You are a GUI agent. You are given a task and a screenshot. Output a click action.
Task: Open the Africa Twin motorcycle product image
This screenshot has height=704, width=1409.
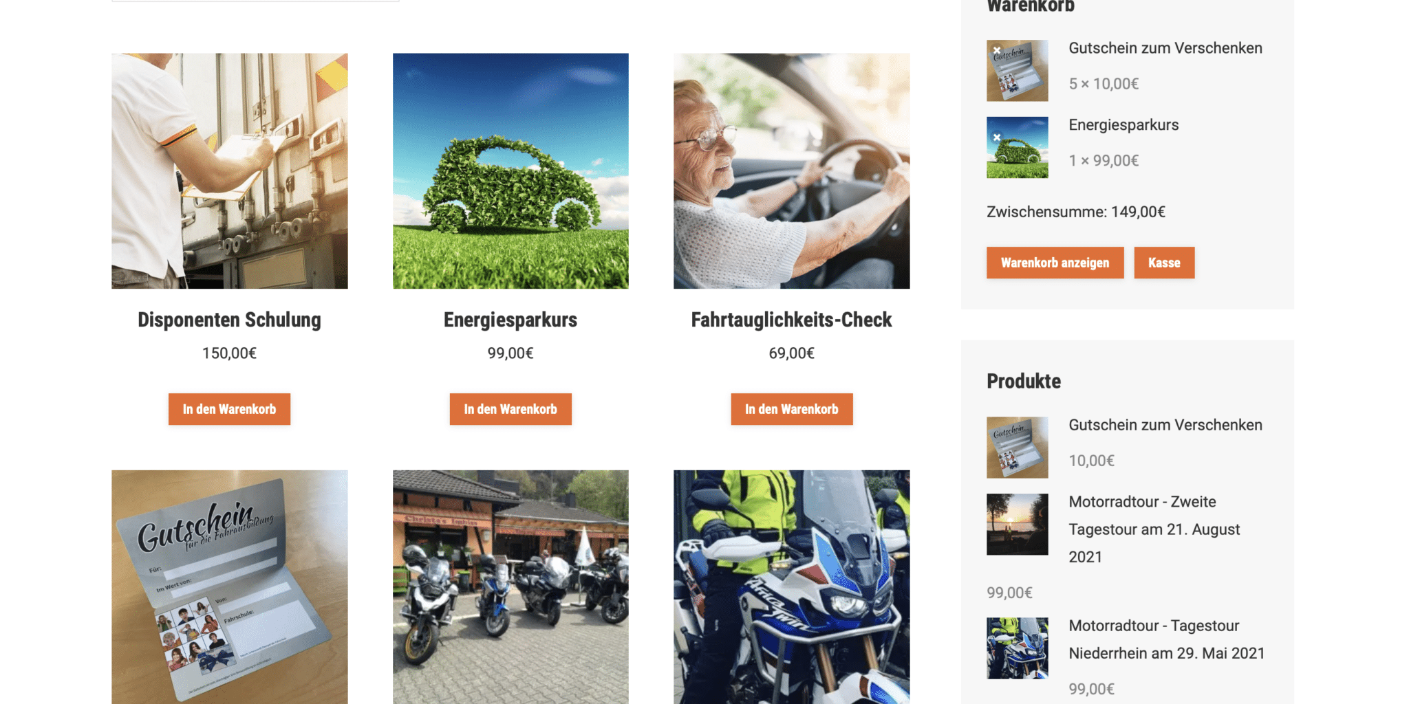coord(792,587)
